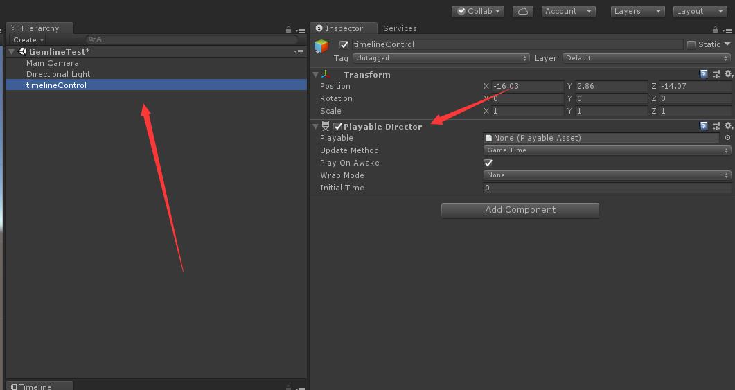Open Playable Director preset selector icon

coord(716,125)
